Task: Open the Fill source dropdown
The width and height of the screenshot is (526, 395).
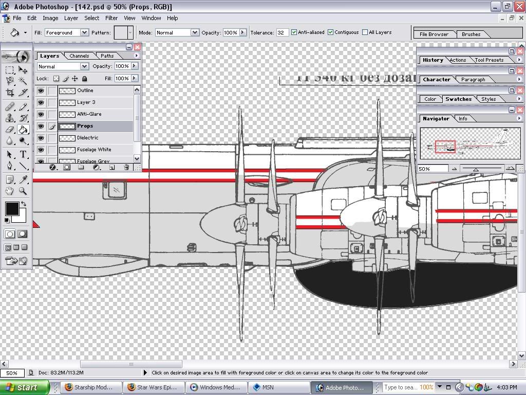Action: click(x=84, y=32)
